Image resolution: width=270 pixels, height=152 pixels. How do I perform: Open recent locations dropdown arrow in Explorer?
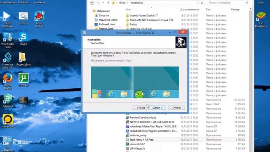point(103,3)
